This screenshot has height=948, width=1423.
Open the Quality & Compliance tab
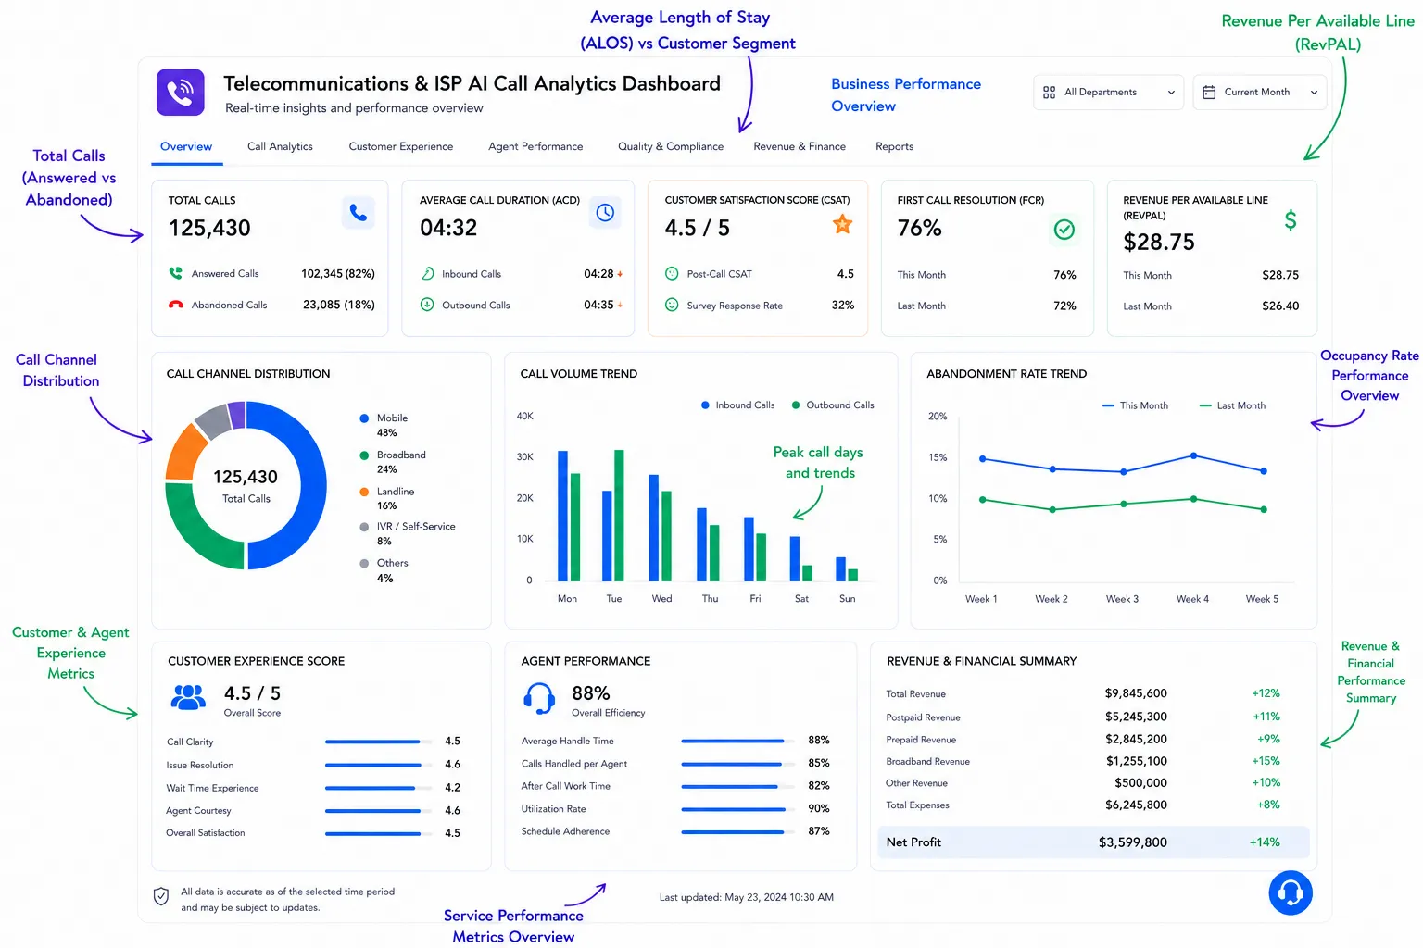pos(671,146)
